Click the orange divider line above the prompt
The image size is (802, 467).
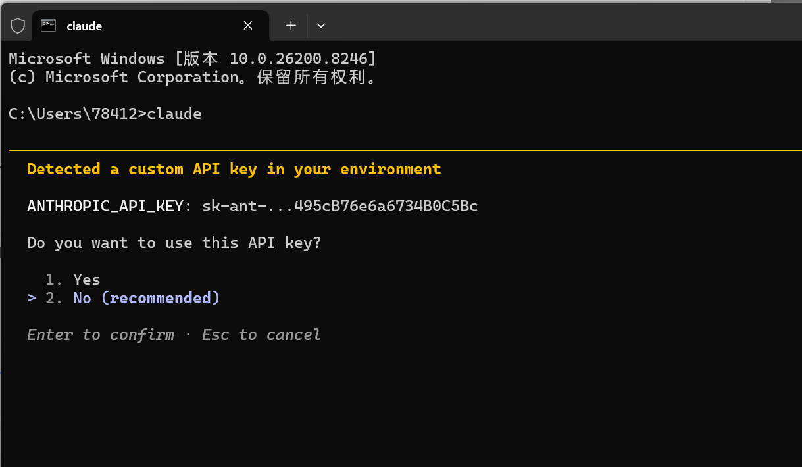pyautogui.click(x=405, y=151)
